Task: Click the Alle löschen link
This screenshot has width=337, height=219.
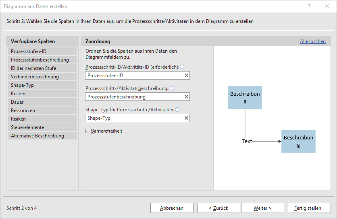Action: coord(312,41)
